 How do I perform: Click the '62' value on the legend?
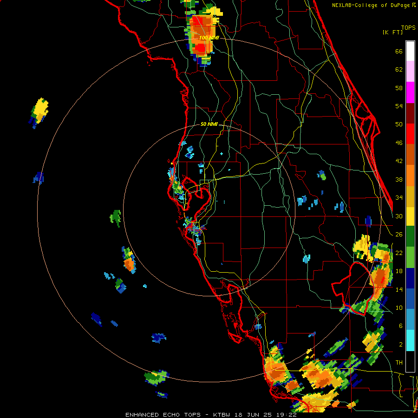tap(399, 70)
